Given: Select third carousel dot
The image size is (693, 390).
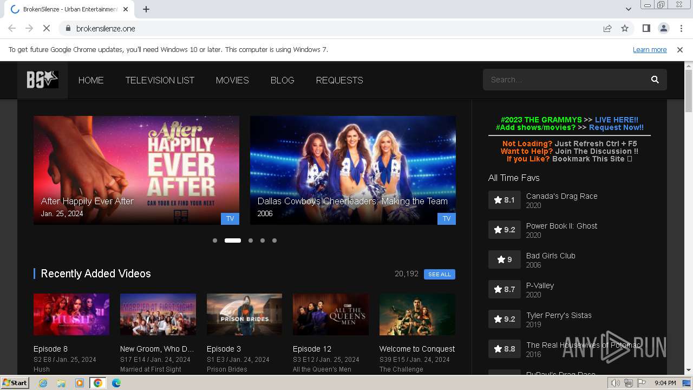Looking at the screenshot, I should pos(251,240).
